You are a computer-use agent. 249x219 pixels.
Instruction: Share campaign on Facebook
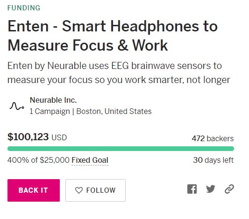192,189
